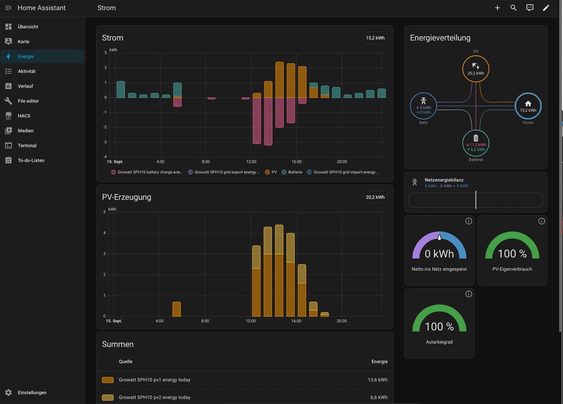Click the 20,2 kWh PV-Erzeugung total badge

(375, 197)
